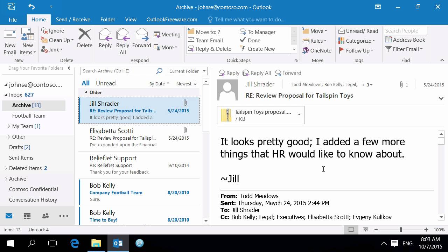This screenshot has width=448, height=252.
Task: Select the Done quick step
Action: [250, 40]
